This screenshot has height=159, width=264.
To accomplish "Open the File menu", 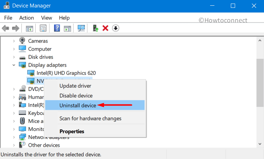I will tap(8, 18).
